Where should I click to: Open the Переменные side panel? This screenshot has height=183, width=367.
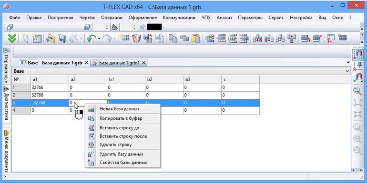(6, 66)
